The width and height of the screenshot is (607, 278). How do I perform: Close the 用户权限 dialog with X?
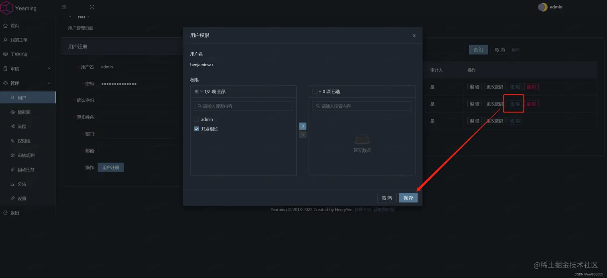[414, 35]
